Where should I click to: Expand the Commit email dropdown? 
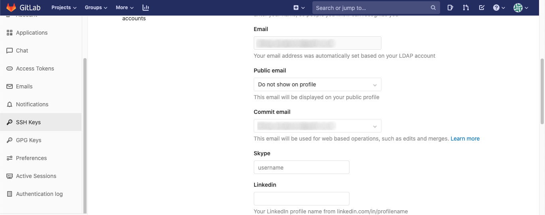[x=317, y=126]
